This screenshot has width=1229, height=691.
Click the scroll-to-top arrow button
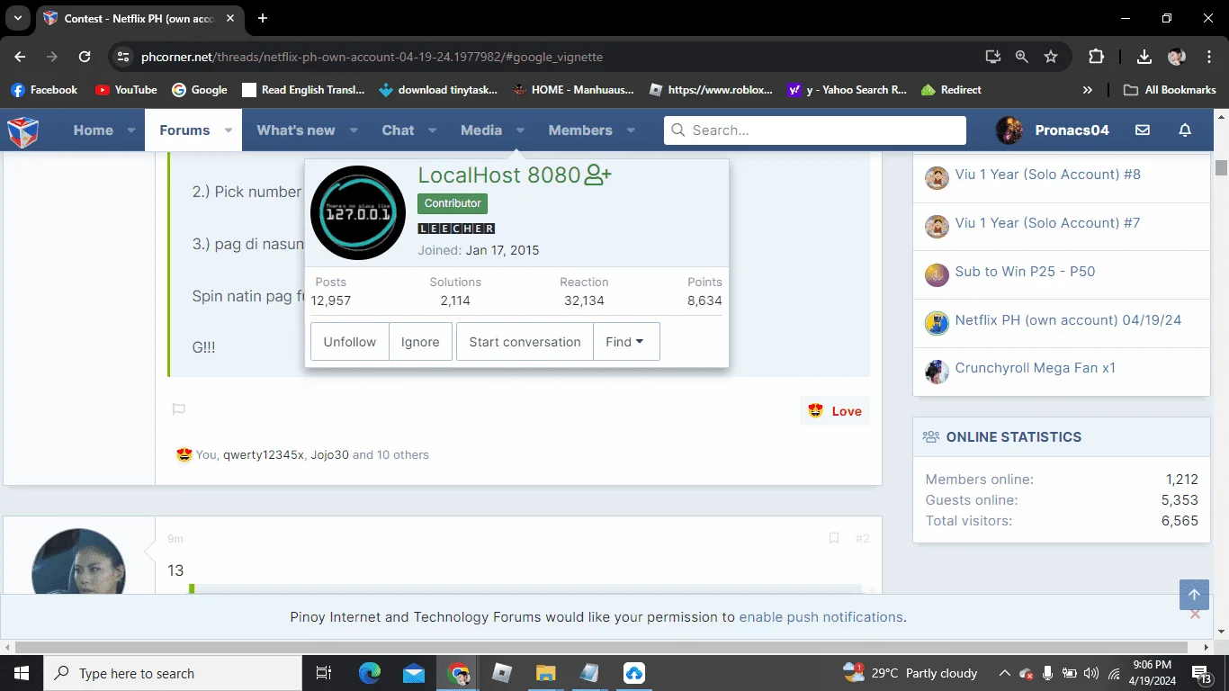(x=1194, y=595)
